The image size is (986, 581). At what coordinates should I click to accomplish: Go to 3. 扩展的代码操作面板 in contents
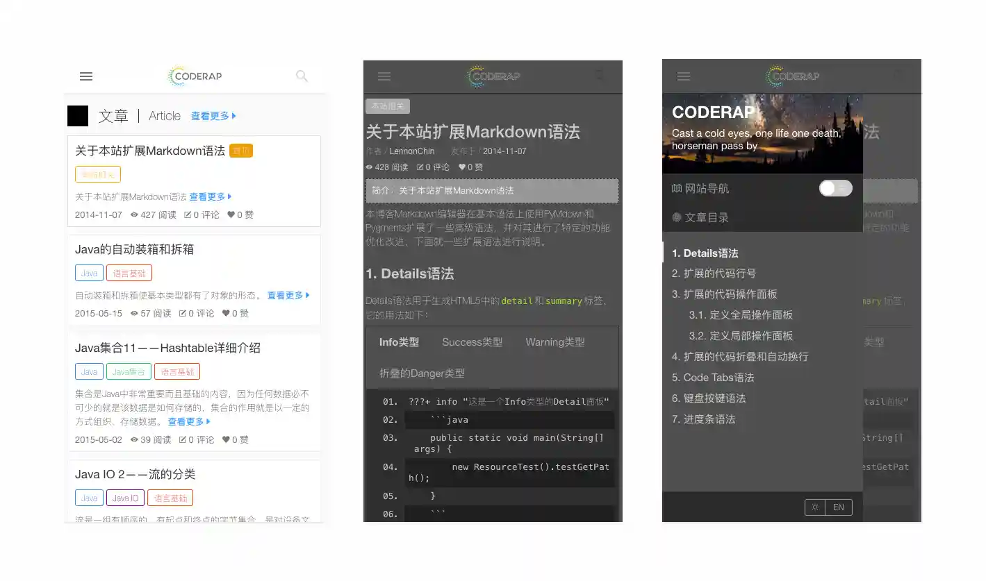click(725, 294)
